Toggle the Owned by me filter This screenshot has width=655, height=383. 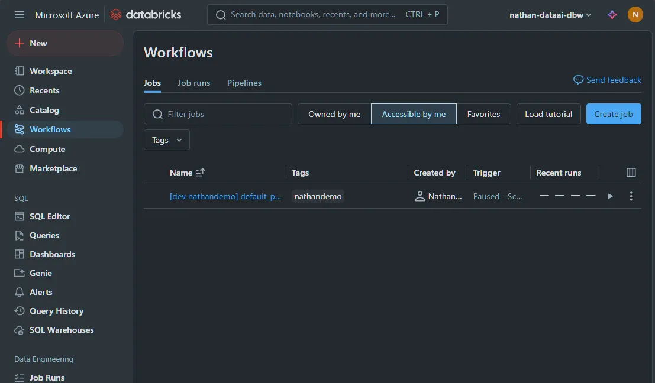(334, 114)
